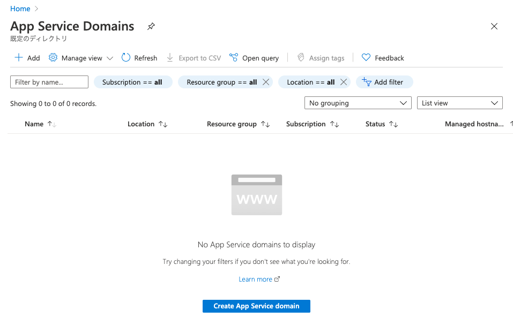Screen dimensions: 513x318
Task: Remove the Resource group filter
Action: click(266, 82)
